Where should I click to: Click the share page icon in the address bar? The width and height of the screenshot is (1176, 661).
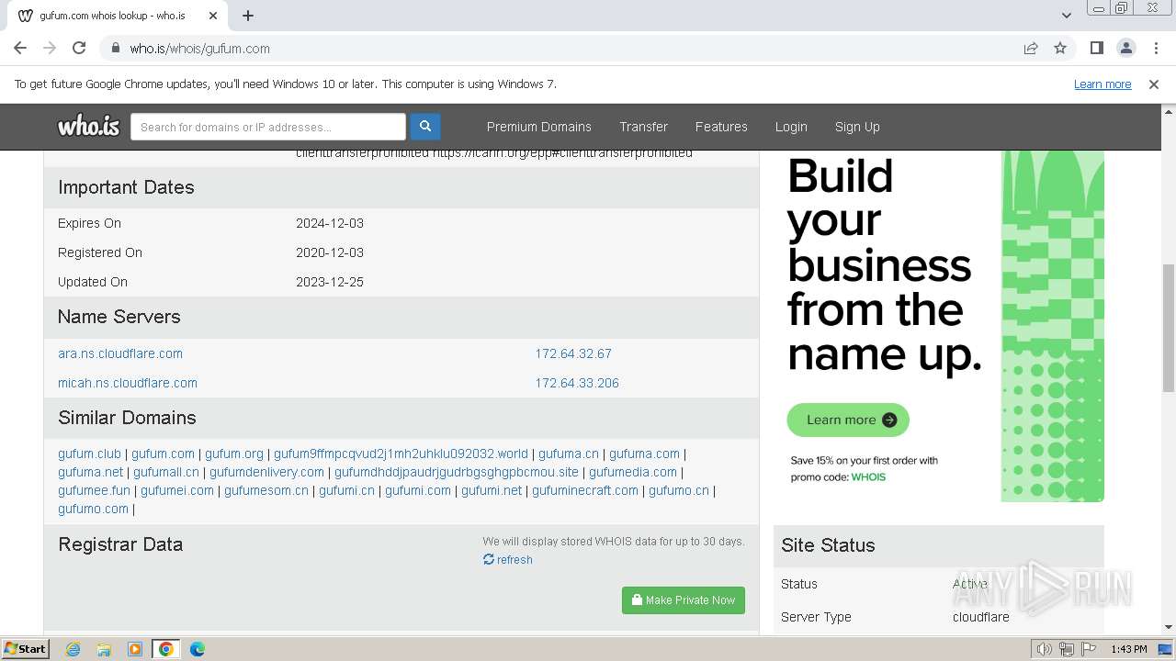[x=1031, y=49]
